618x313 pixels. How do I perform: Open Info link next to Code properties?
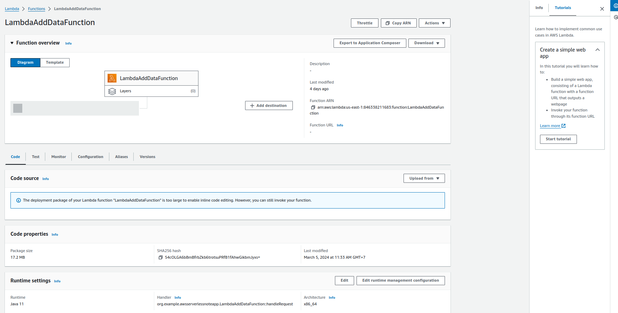[55, 235]
